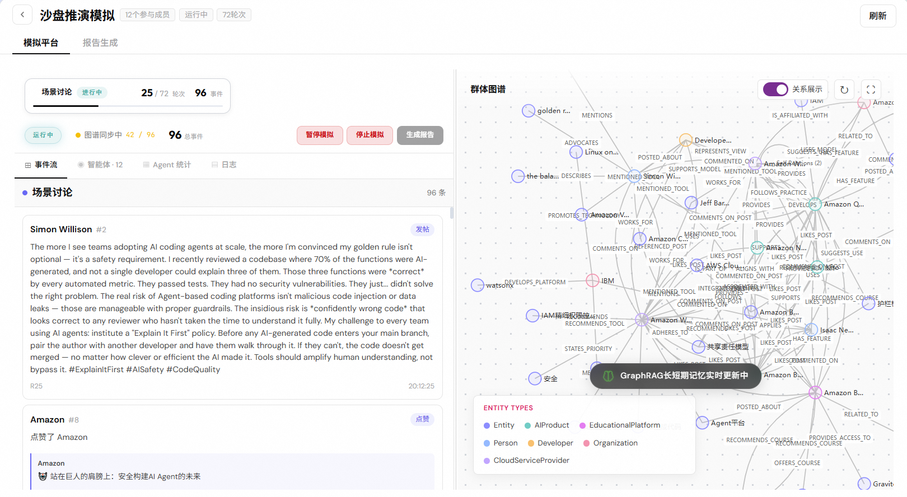
Task: Open the quoted post '站在巨人的肩膀上'
Action: click(x=232, y=472)
